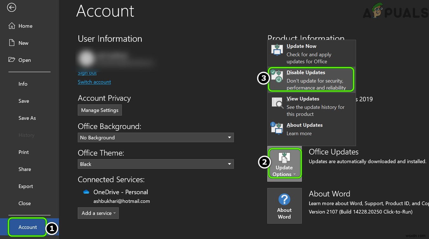Click the OneDrive cloud icon
The height and width of the screenshot is (239, 429).
[86, 192]
